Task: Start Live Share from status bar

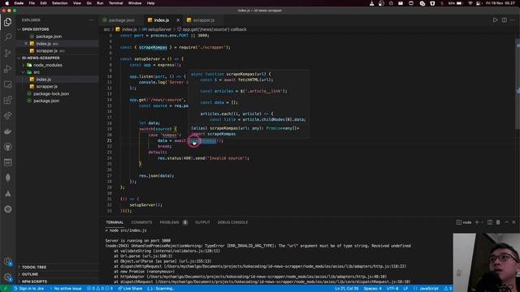Action: coord(130,289)
